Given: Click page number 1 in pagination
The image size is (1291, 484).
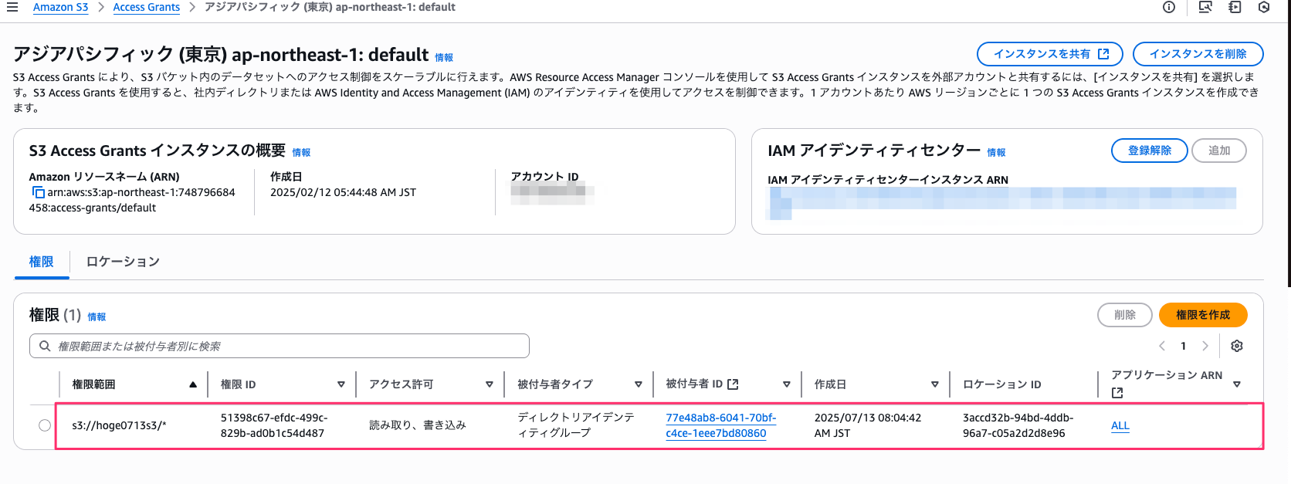Looking at the screenshot, I should coord(1183,346).
